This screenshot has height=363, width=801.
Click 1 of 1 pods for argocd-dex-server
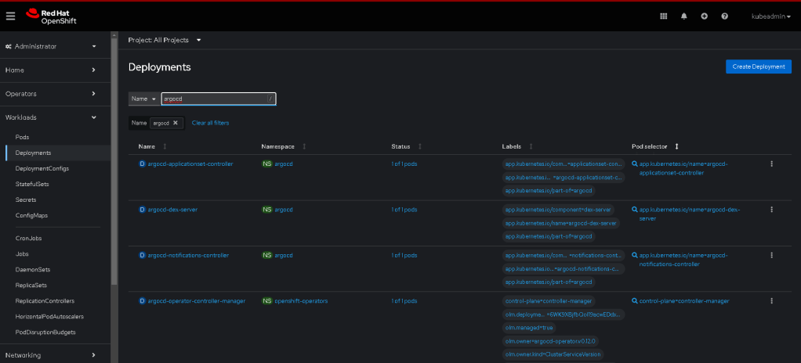[x=404, y=210]
